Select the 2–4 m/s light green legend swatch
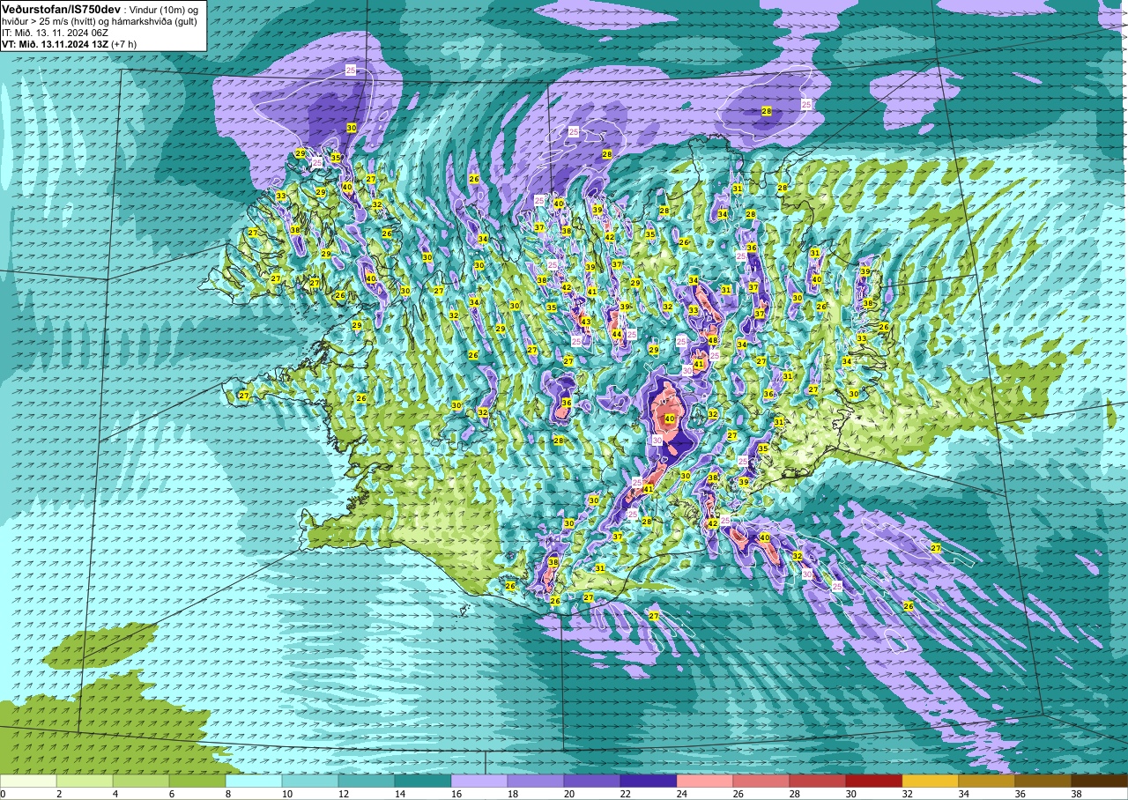1128x800 pixels. pyautogui.click(x=85, y=781)
